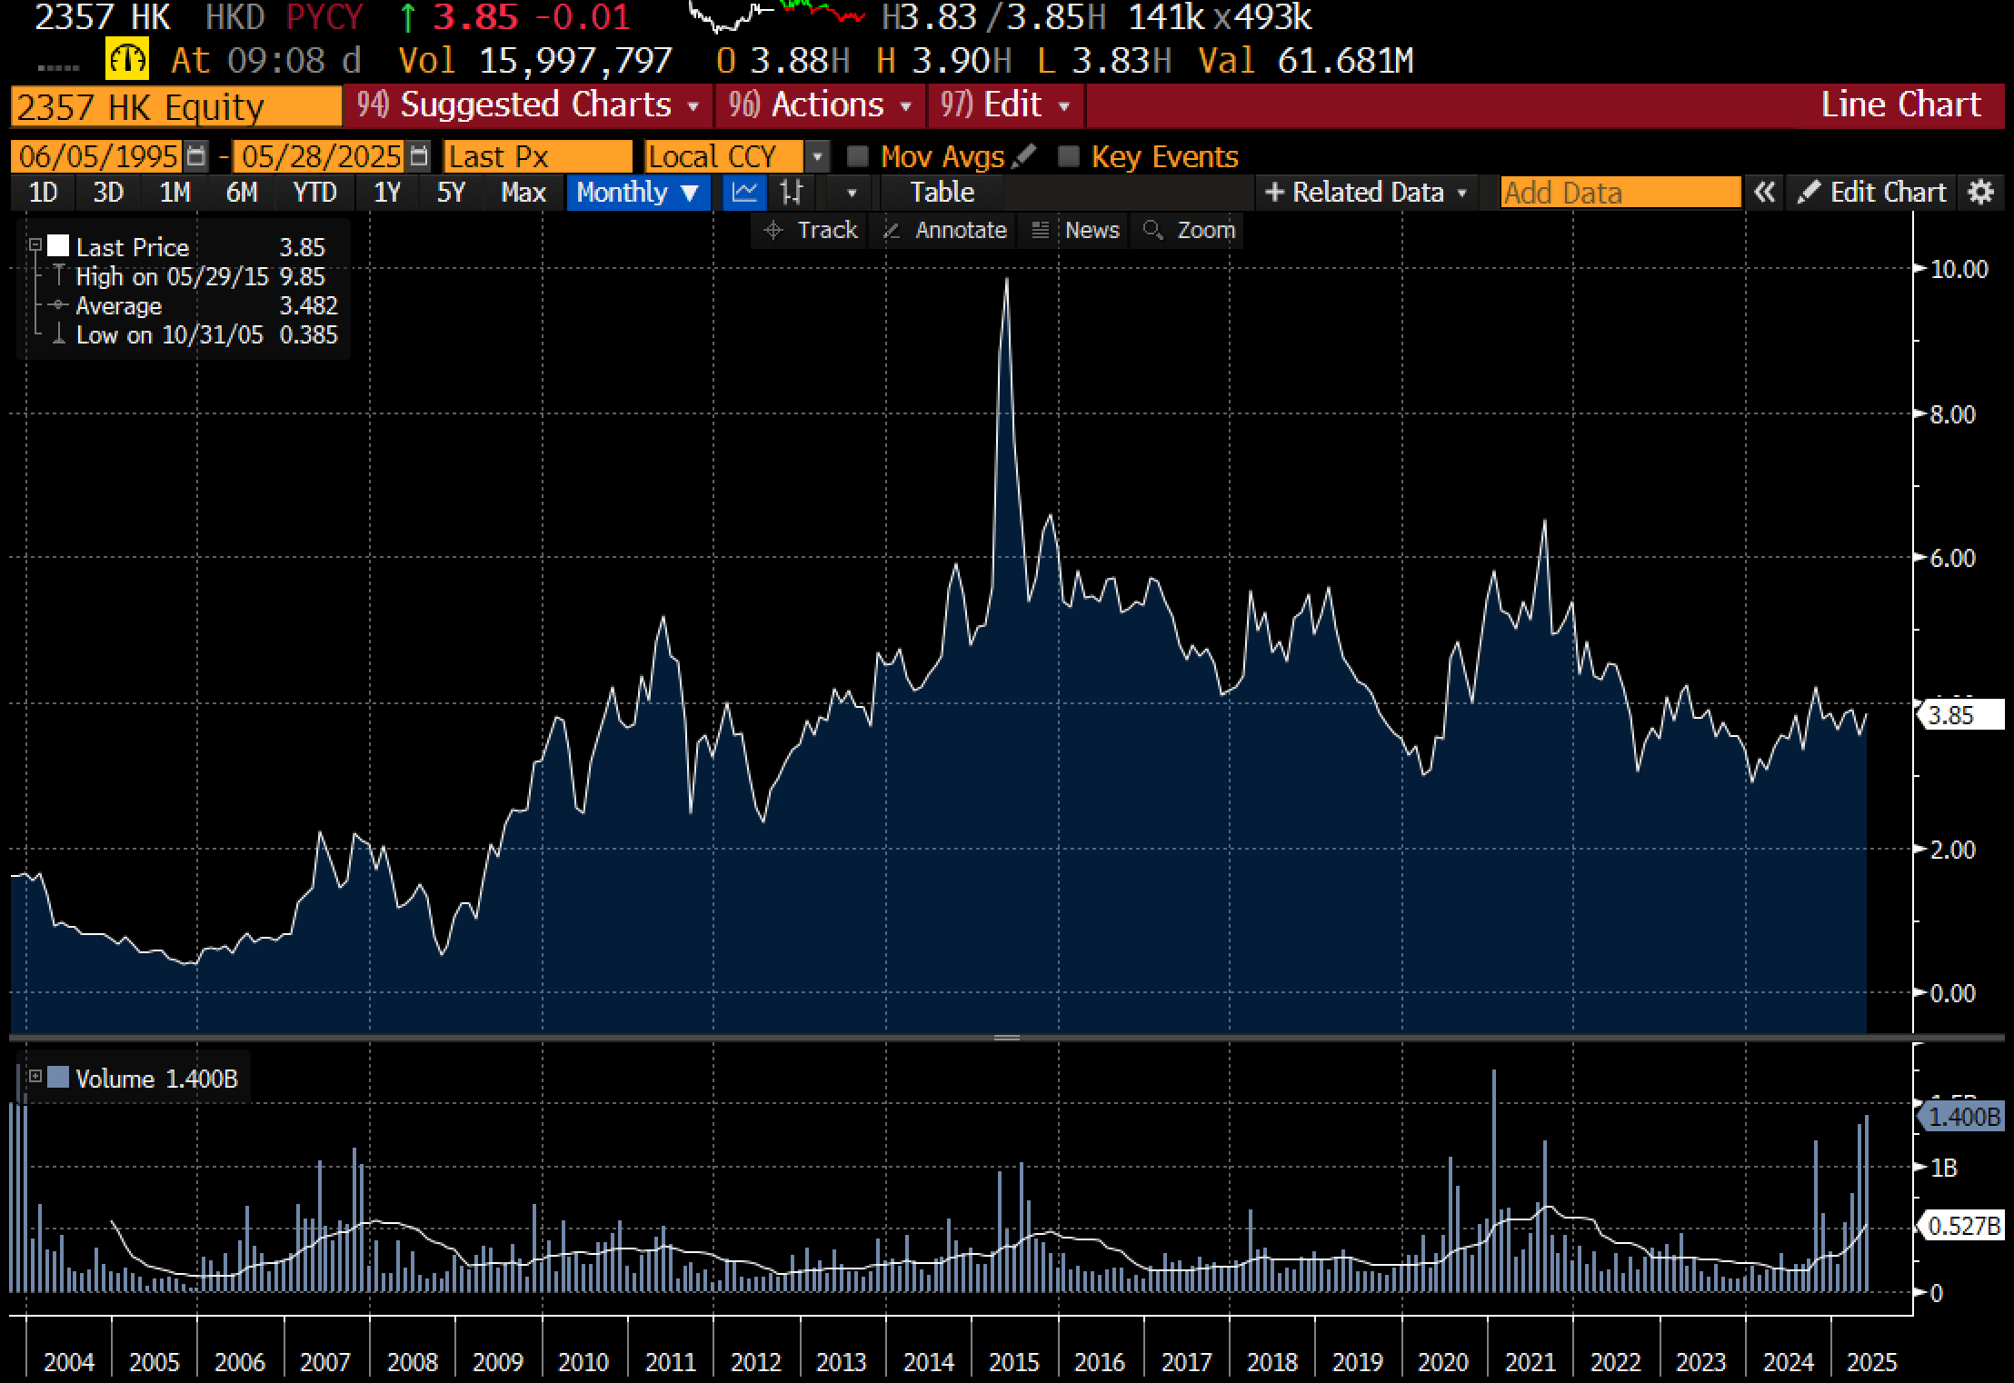
Task: Open the Local CCY dropdown arrow
Action: (x=817, y=156)
